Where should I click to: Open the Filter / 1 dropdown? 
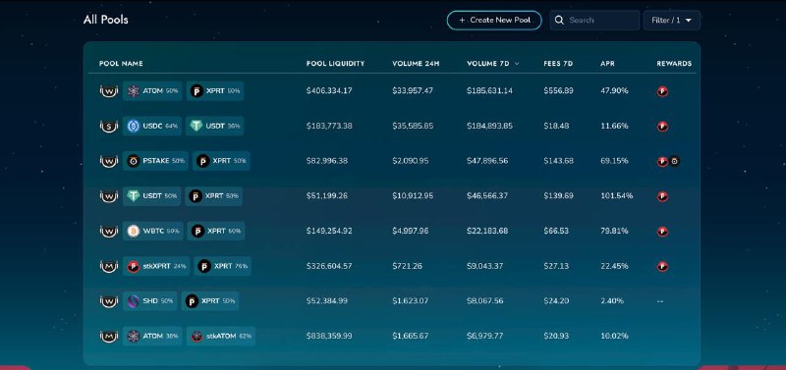(672, 21)
